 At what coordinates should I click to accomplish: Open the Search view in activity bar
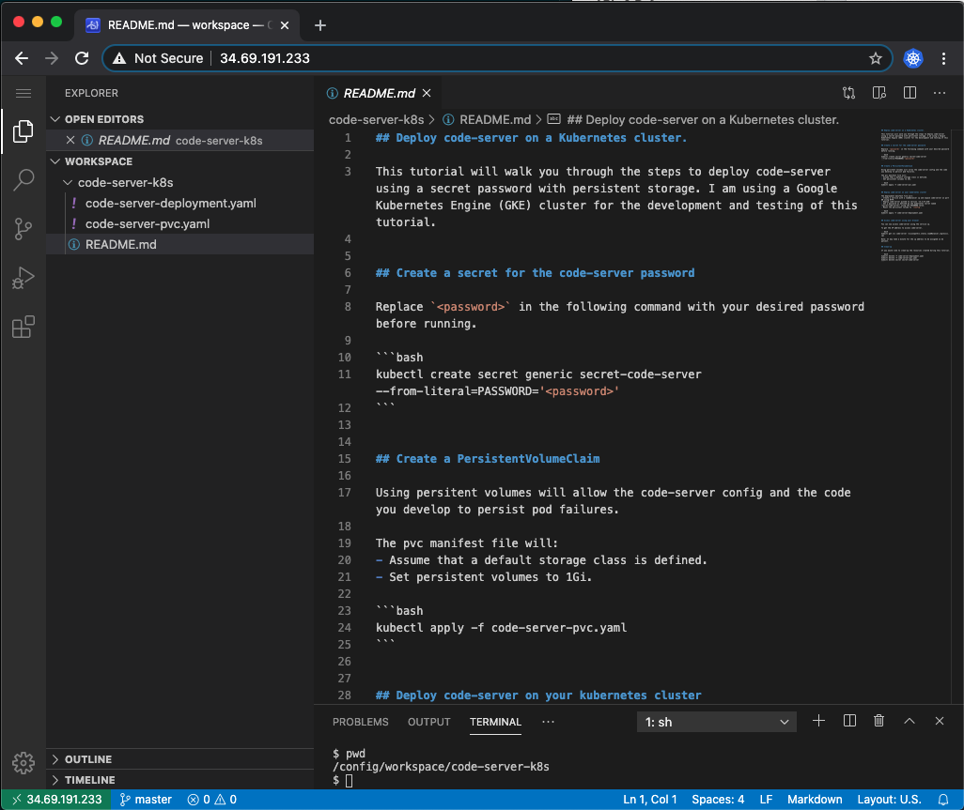coord(23,180)
